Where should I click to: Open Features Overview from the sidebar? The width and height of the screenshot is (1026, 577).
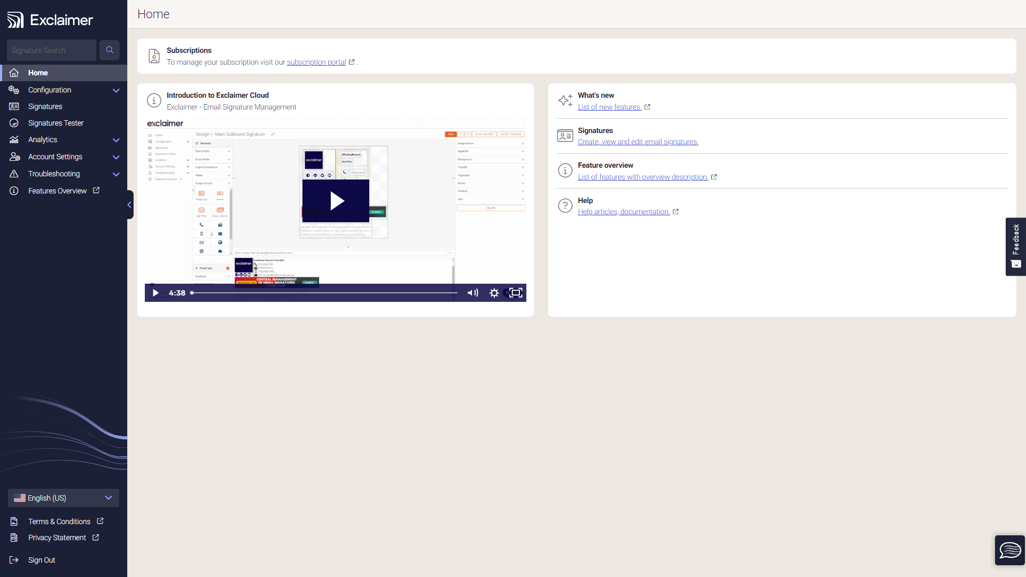click(x=57, y=191)
